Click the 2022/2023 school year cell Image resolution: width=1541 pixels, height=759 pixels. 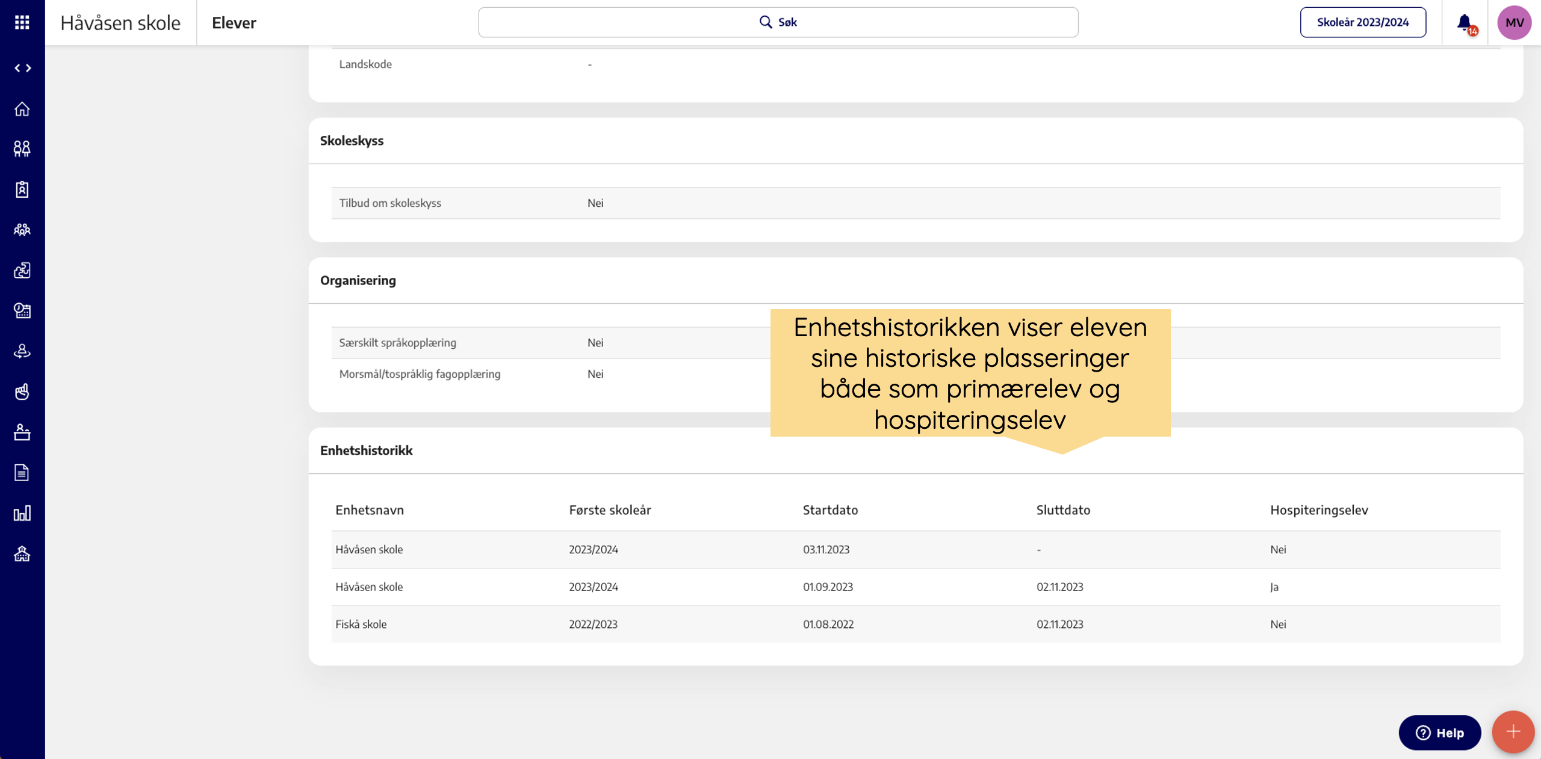pyautogui.click(x=593, y=624)
